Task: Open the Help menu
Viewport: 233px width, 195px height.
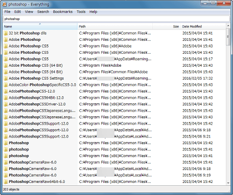Action: (93, 12)
